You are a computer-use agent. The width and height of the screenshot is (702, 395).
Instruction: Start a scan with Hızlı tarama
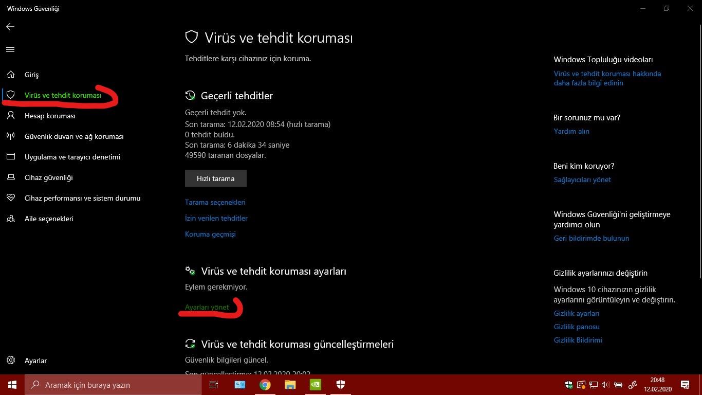216,178
